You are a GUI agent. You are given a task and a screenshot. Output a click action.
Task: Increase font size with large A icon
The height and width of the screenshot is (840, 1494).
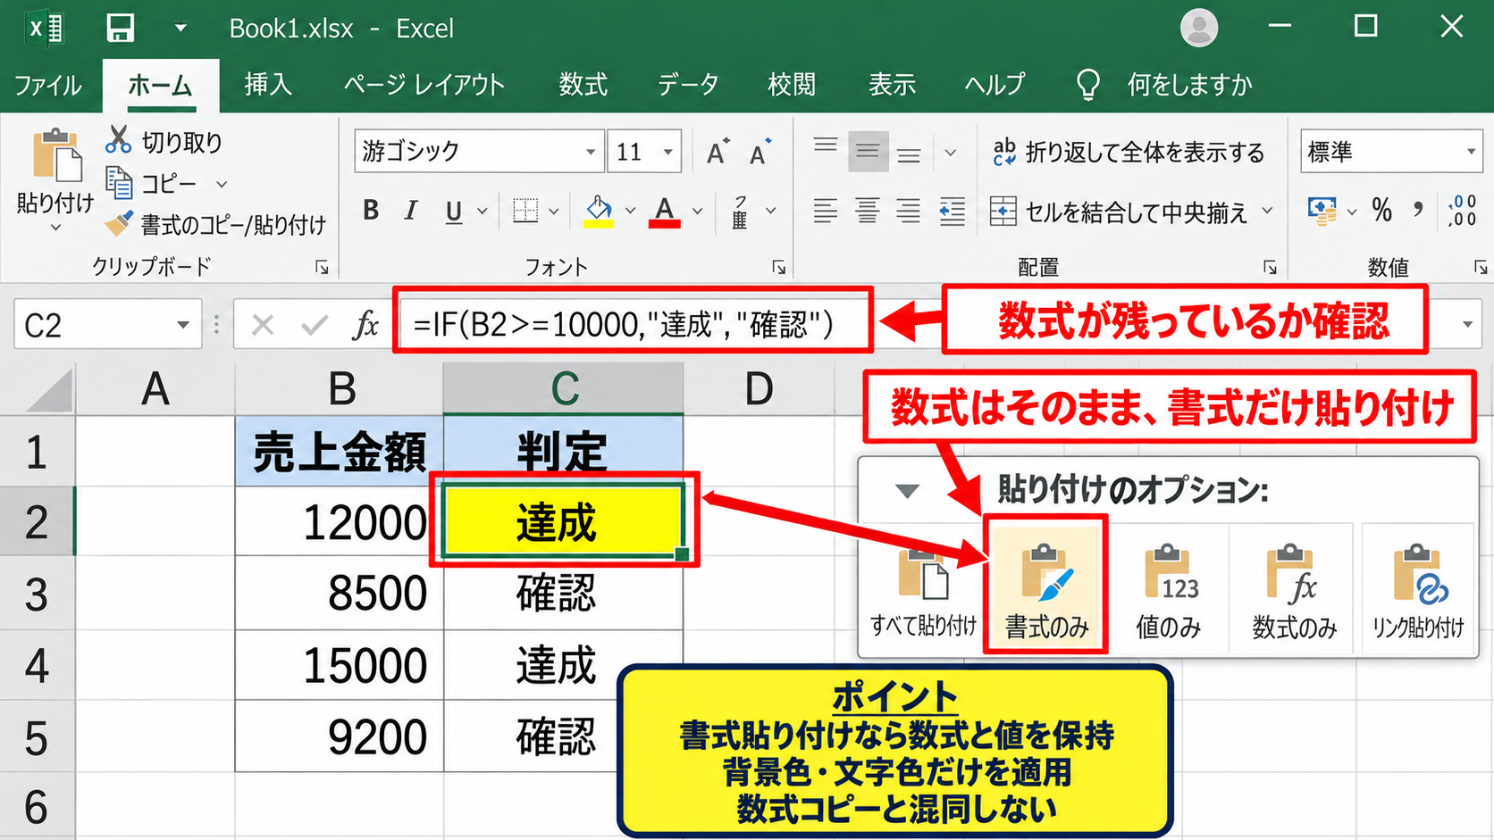tap(718, 152)
